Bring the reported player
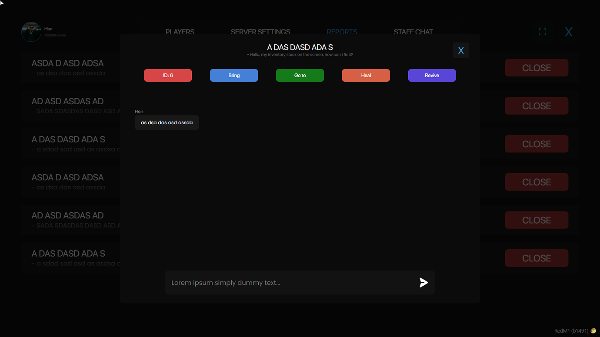The image size is (600, 337). point(234,75)
